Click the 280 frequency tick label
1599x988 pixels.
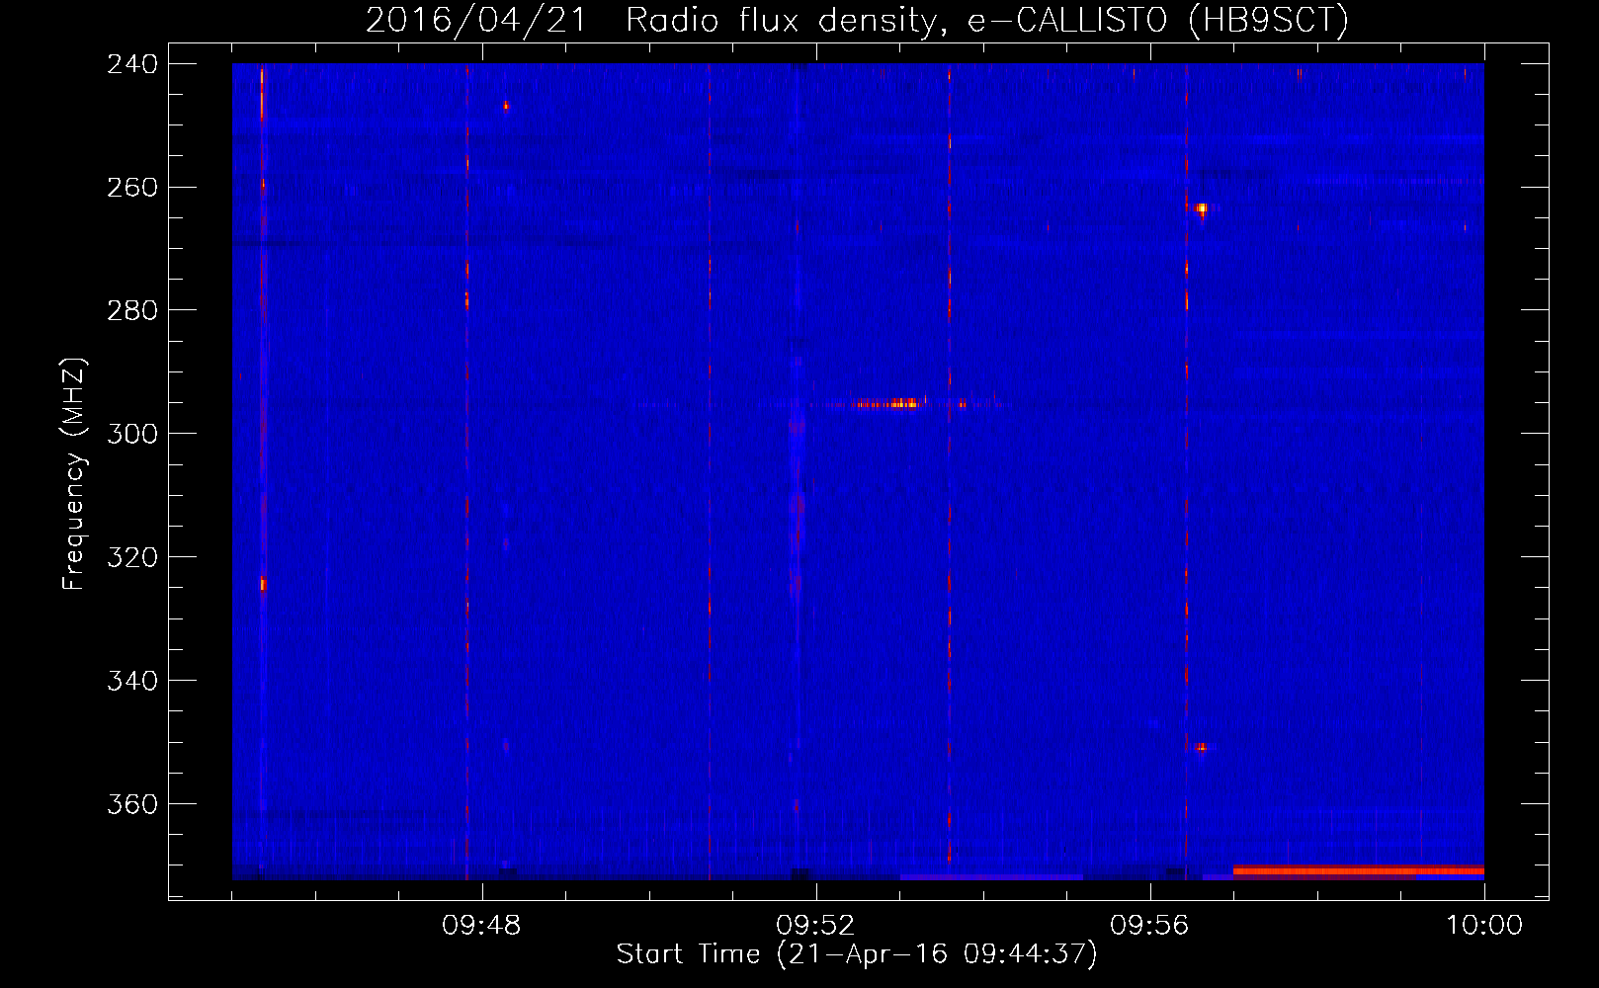[x=132, y=310]
